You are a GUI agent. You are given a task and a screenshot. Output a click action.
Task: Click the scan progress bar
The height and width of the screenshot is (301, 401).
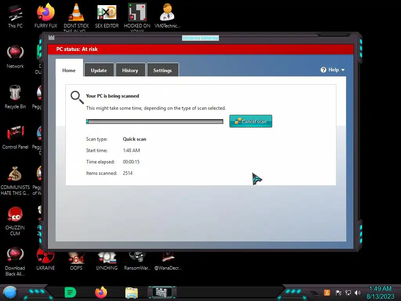(154, 121)
